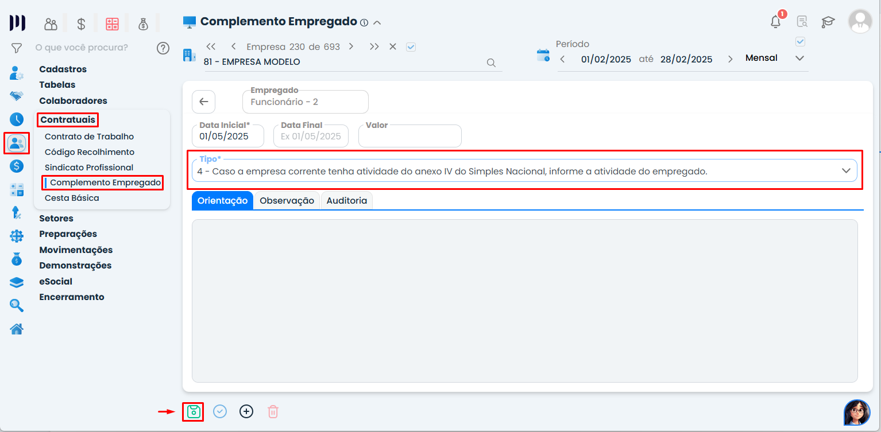881x432 pixels.
Task: Toggle the checkbox next to company navigation
Action: [411, 47]
